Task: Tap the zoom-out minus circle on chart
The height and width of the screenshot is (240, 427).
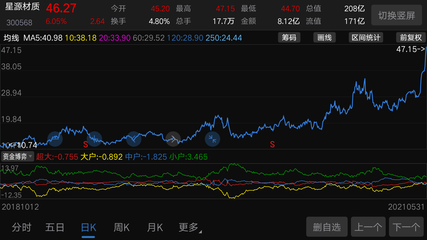Action: point(55,139)
